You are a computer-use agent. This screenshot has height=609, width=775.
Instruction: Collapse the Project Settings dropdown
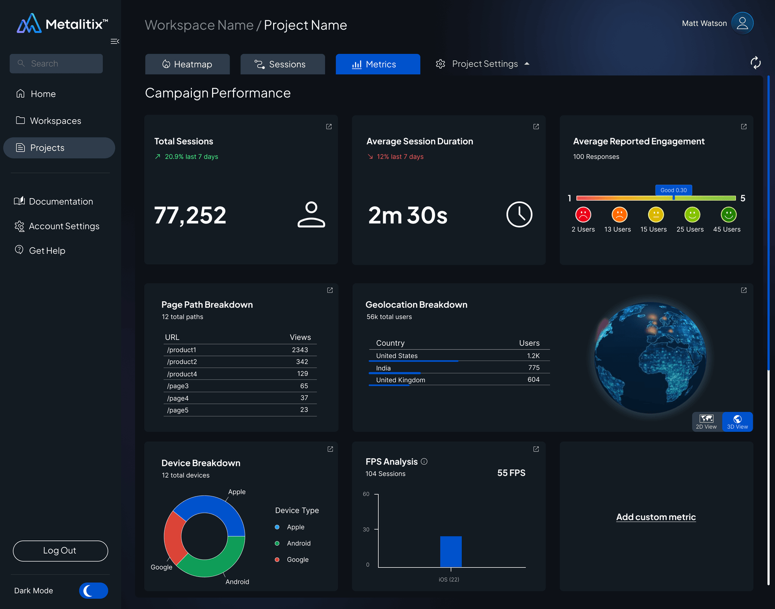click(527, 63)
